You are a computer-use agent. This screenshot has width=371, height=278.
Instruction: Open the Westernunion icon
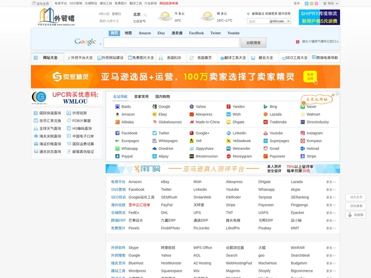[191, 157]
